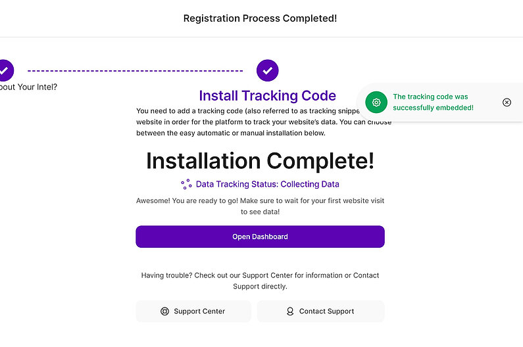This screenshot has width=523, height=347.
Task: Click the 'Awesome! You are ready to go' message
Action: point(260,206)
